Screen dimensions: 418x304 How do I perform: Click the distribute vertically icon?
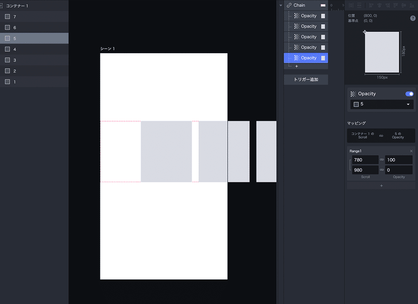point(359,5)
